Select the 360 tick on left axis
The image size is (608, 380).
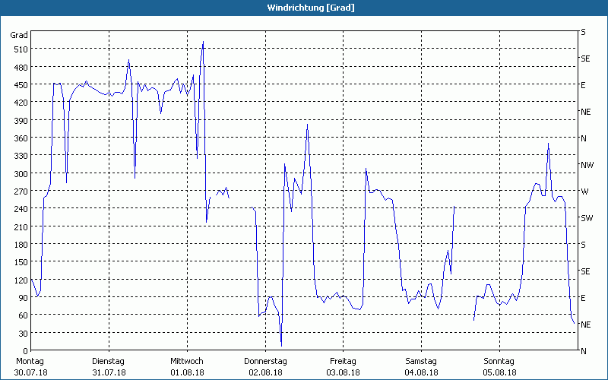coord(20,138)
